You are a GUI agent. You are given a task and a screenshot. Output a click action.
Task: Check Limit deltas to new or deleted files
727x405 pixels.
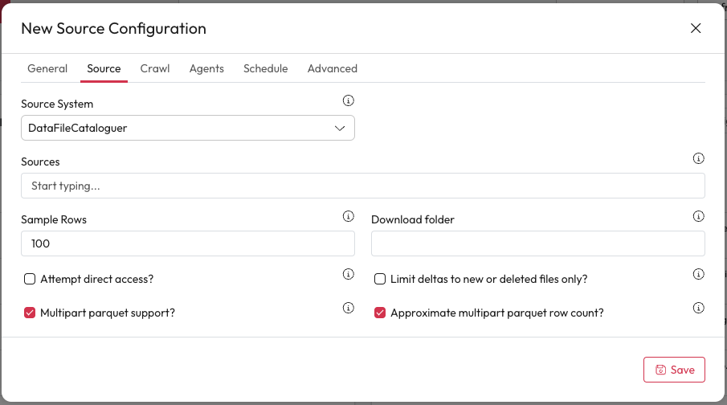(x=380, y=279)
